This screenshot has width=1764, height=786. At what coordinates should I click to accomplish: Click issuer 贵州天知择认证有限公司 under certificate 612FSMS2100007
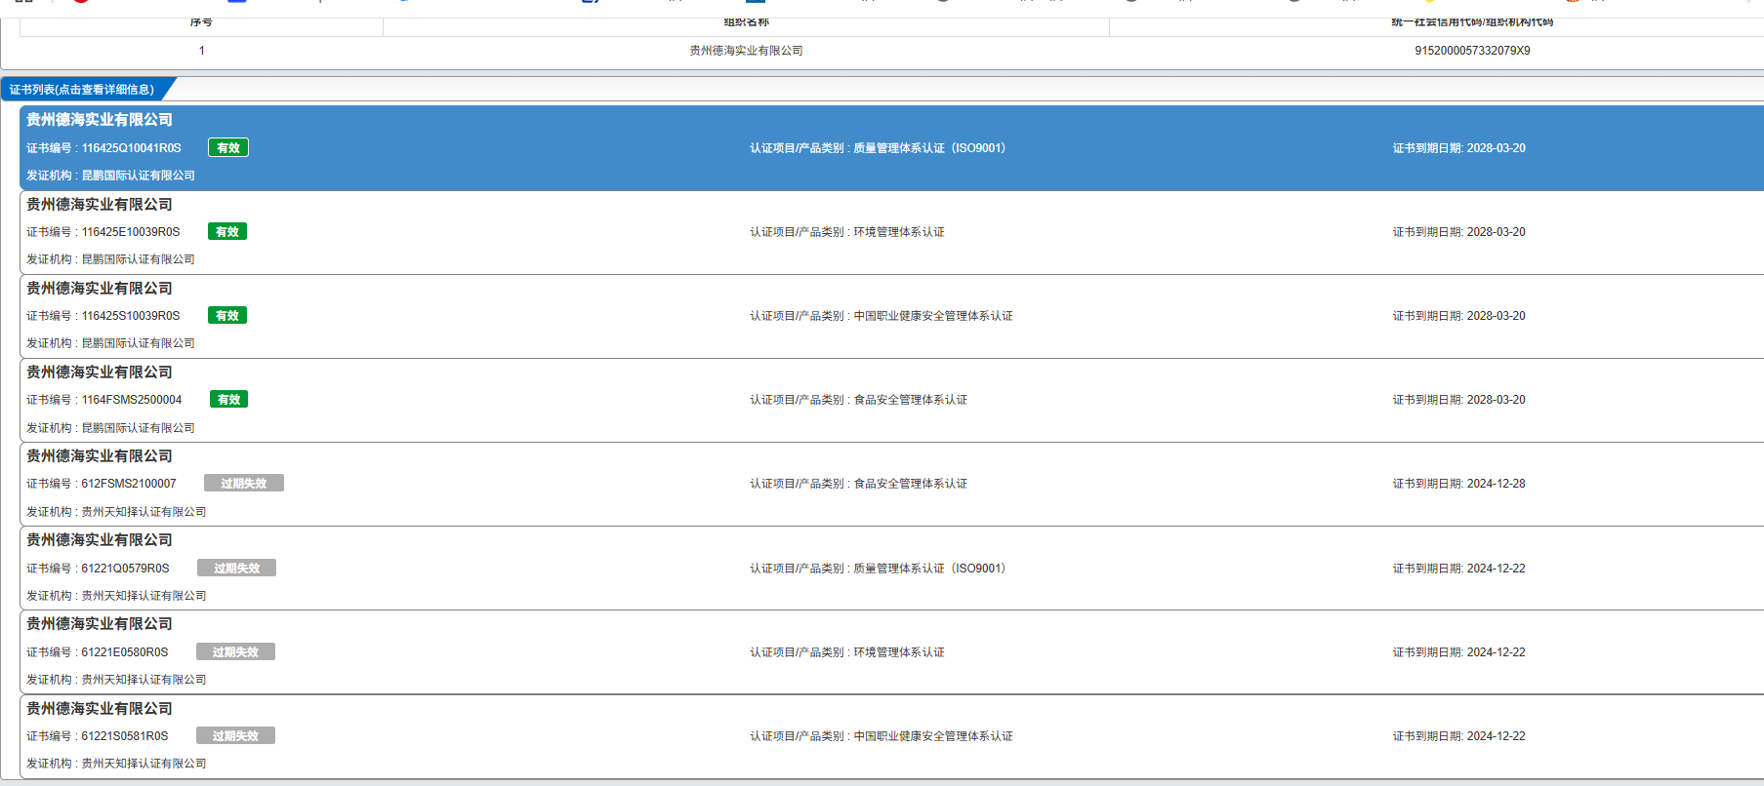coord(144,512)
